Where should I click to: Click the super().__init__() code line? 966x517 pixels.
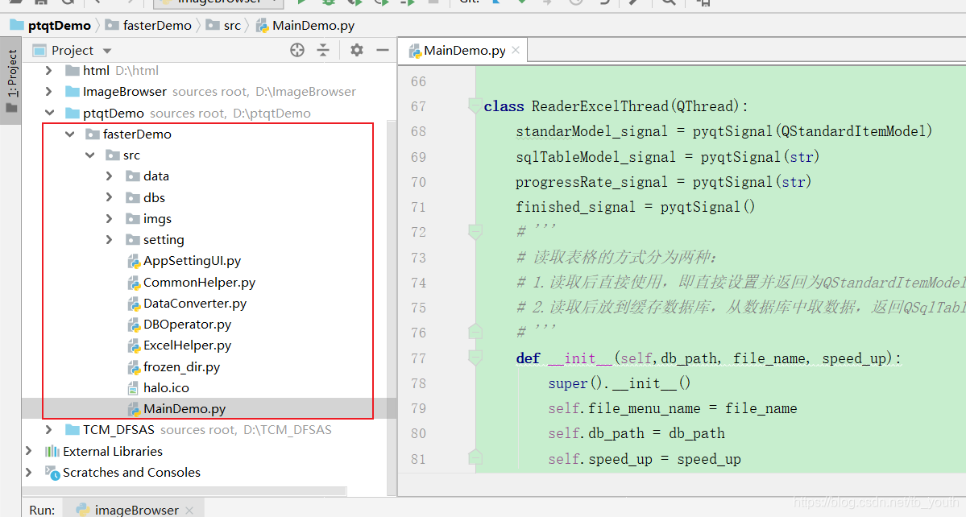pos(619,383)
